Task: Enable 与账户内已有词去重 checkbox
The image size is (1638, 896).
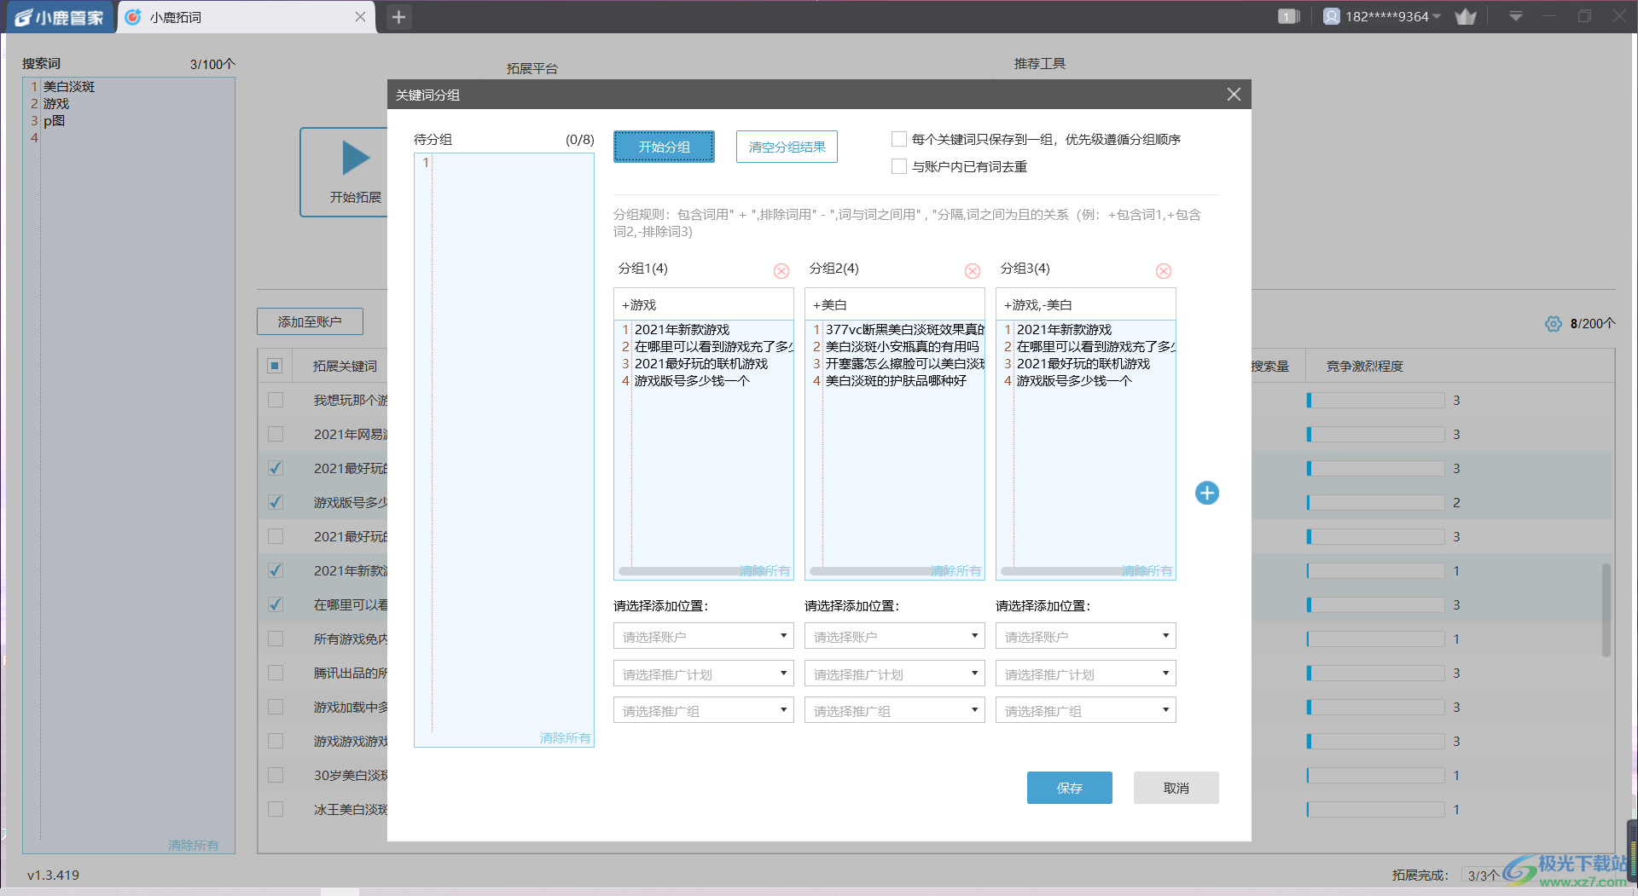Action: pos(898,166)
